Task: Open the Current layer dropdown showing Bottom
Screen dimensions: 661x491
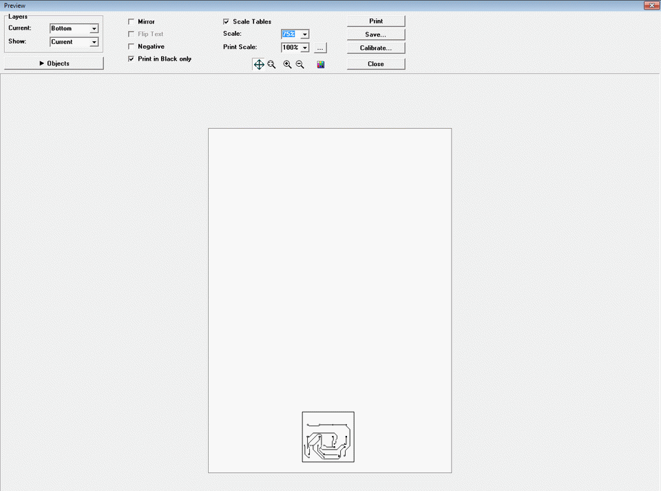Action: (74, 28)
